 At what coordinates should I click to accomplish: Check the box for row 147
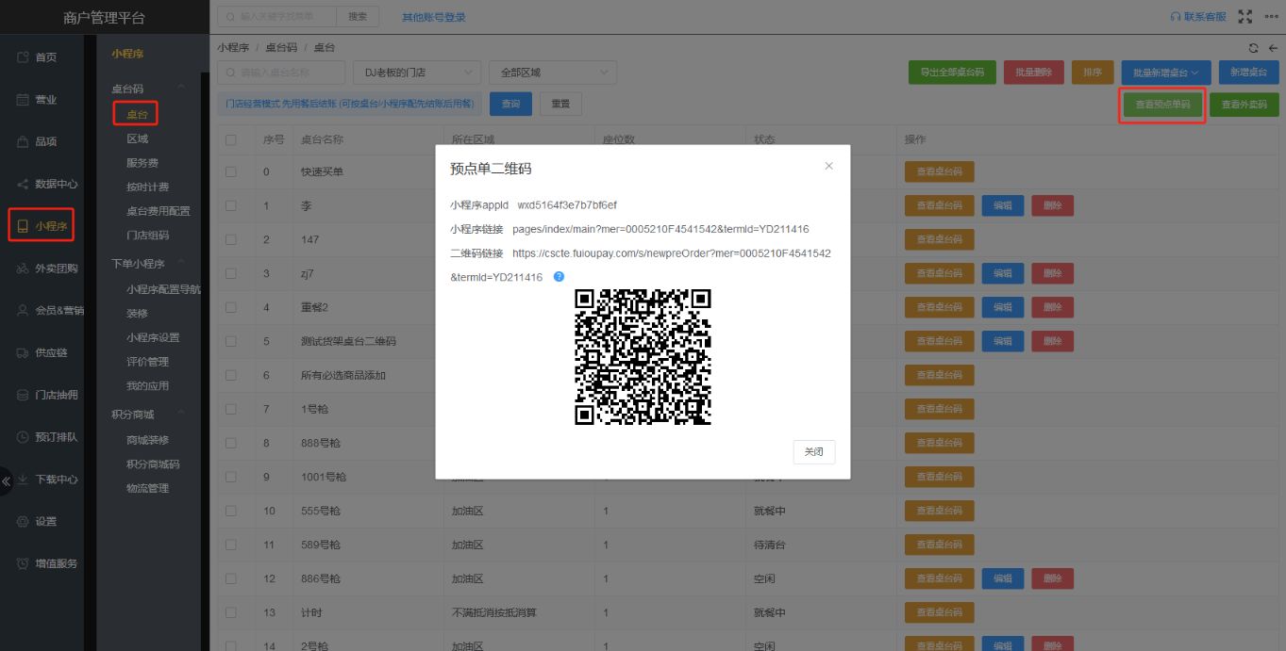231,239
